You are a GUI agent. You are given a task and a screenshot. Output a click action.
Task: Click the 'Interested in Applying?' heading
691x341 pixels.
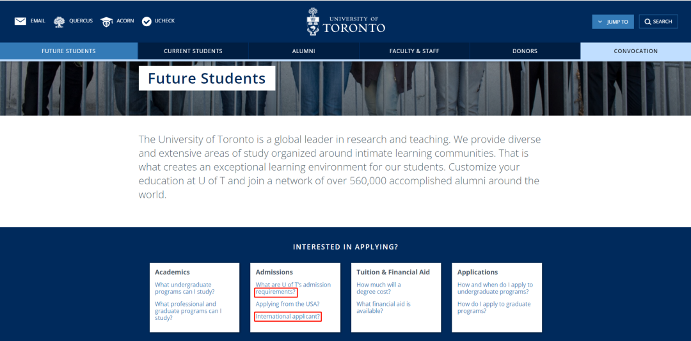345,247
